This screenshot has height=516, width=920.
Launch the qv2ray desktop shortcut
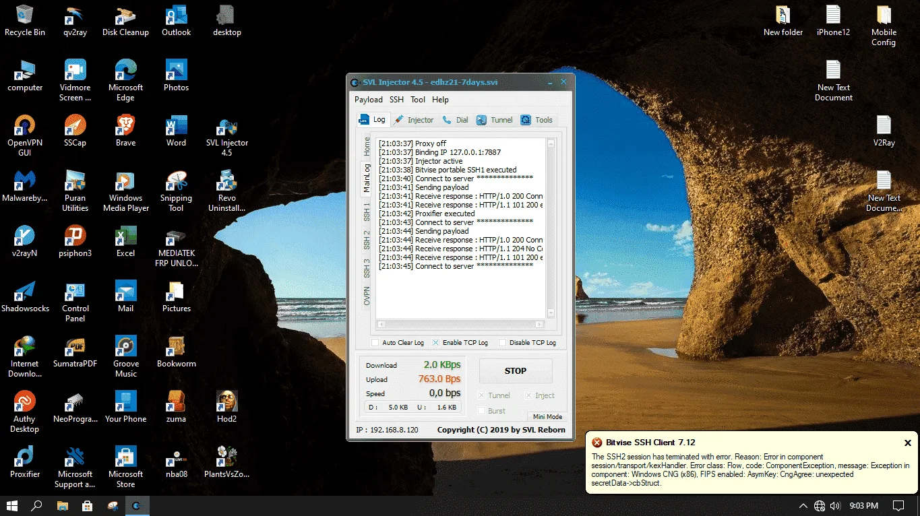pos(75,21)
